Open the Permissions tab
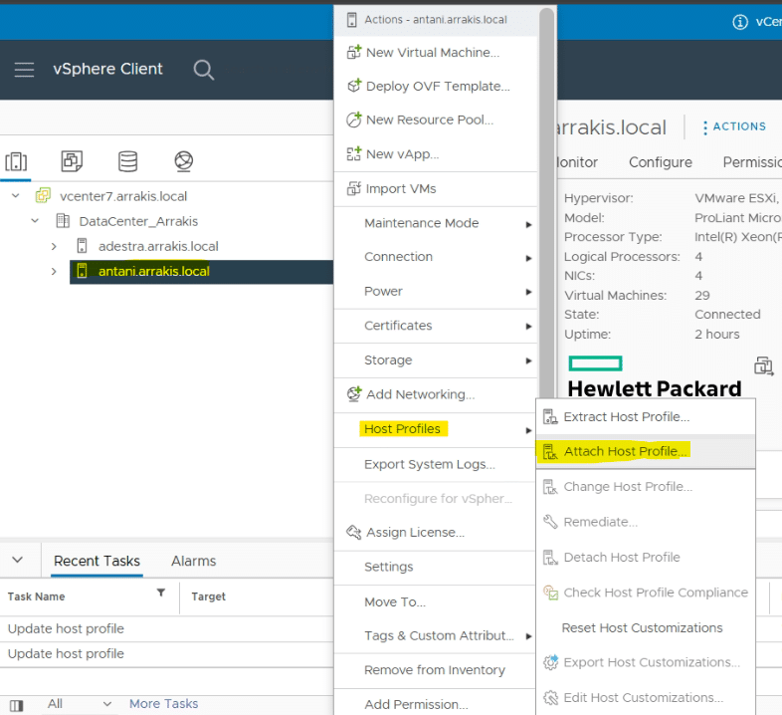782x715 pixels. [x=752, y=162]
